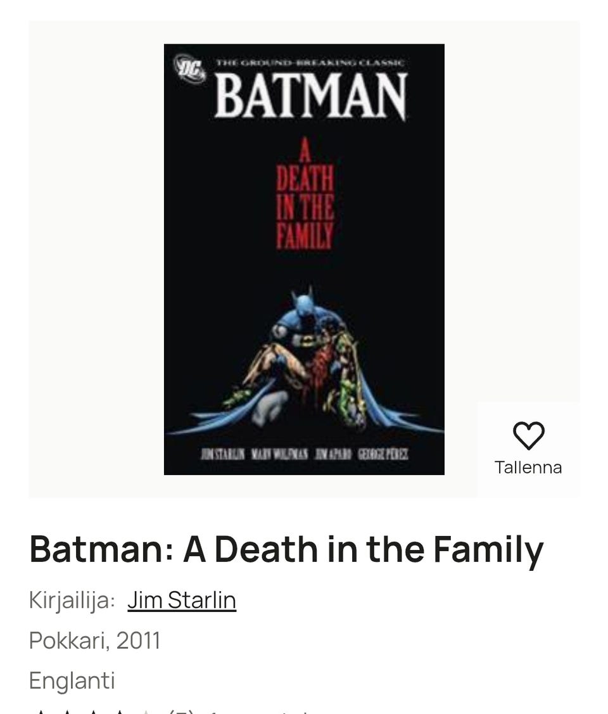Click the white BATMAN title on cover
The height and width of the screenshot is (714, 608).
(x=310, y=96)
